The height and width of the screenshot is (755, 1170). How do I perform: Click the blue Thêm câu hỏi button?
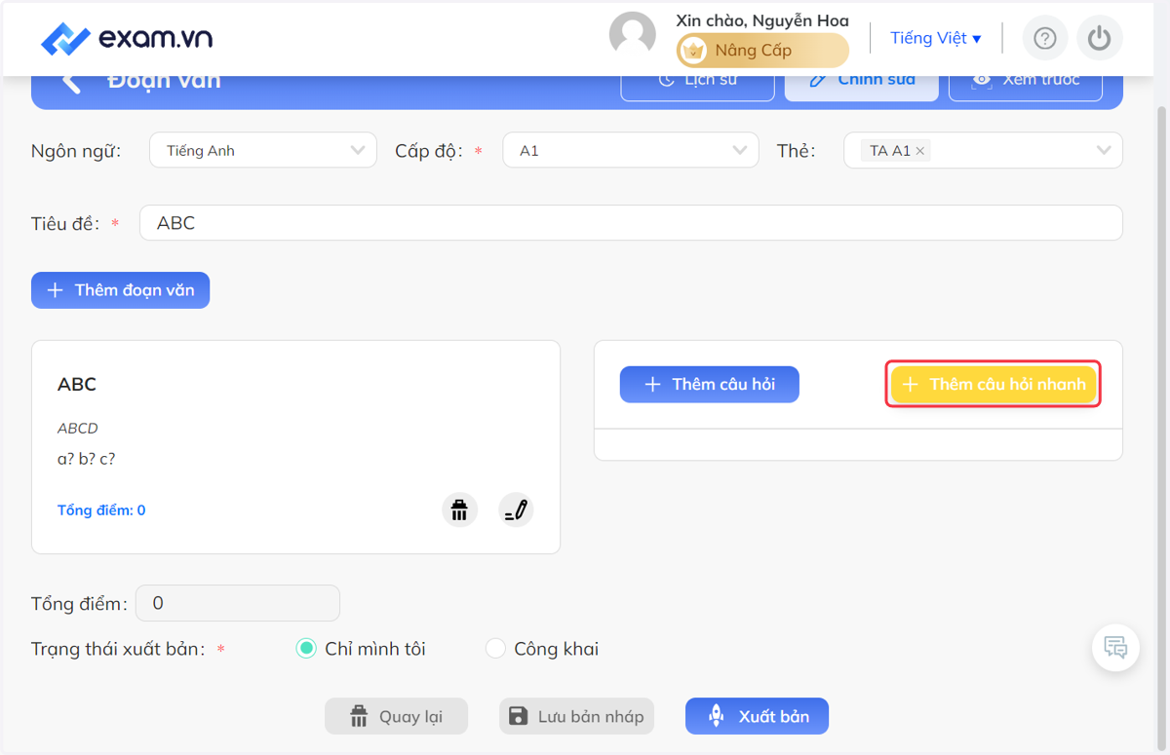[x=710, y=385]
